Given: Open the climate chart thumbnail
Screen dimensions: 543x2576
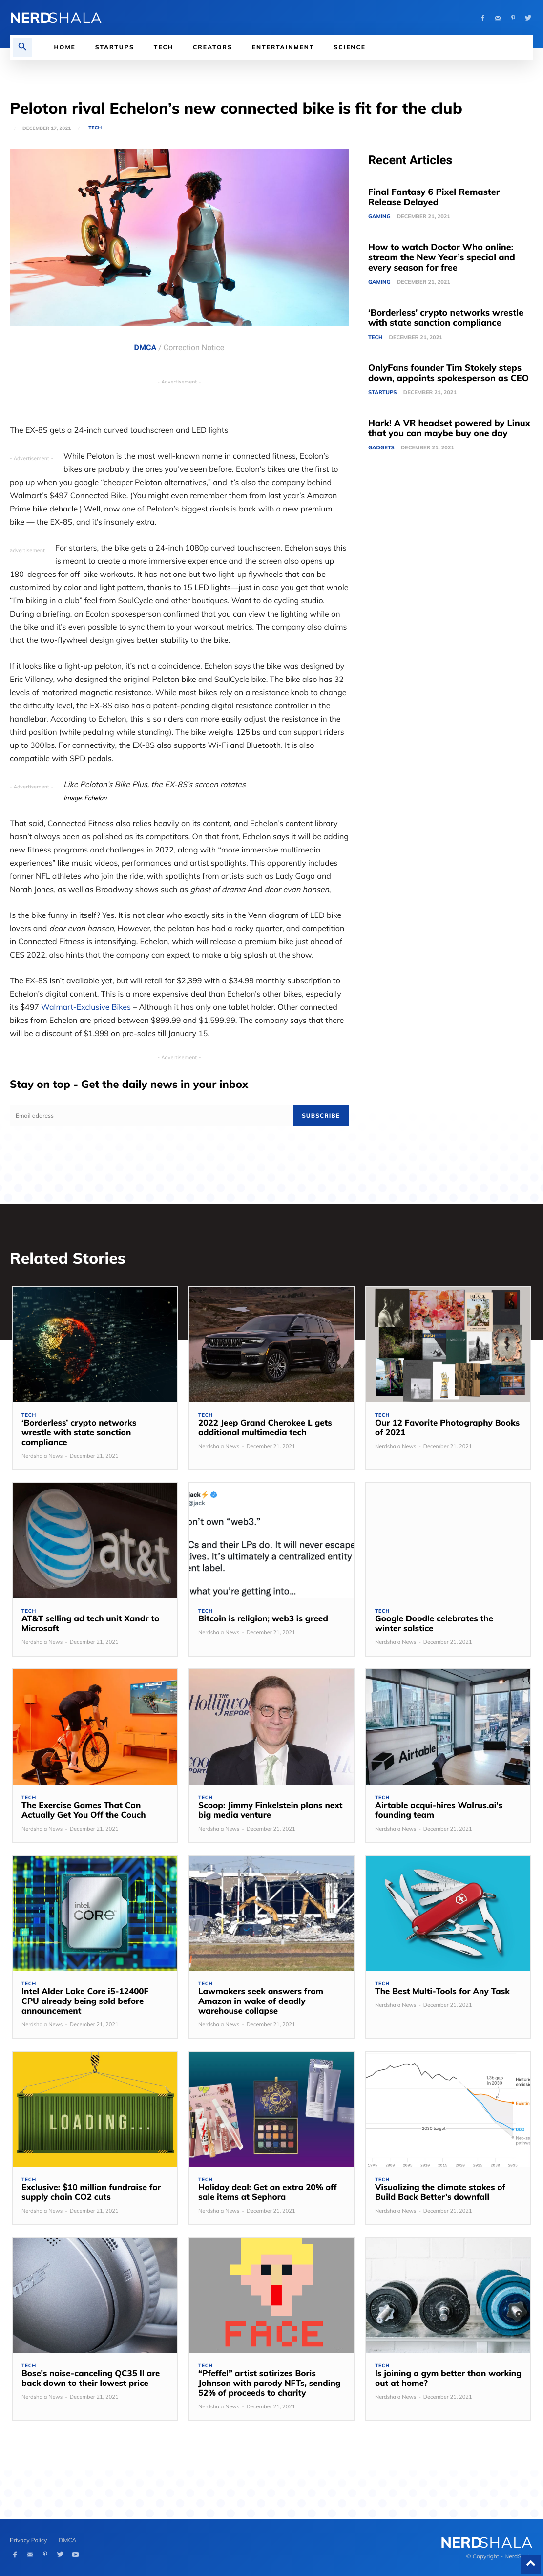Looking at the screenshot, I should pos(448,2109).
